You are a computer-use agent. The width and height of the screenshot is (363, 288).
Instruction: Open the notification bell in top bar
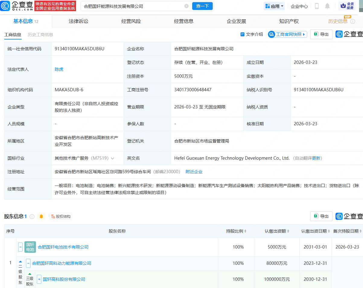(327, 6)
